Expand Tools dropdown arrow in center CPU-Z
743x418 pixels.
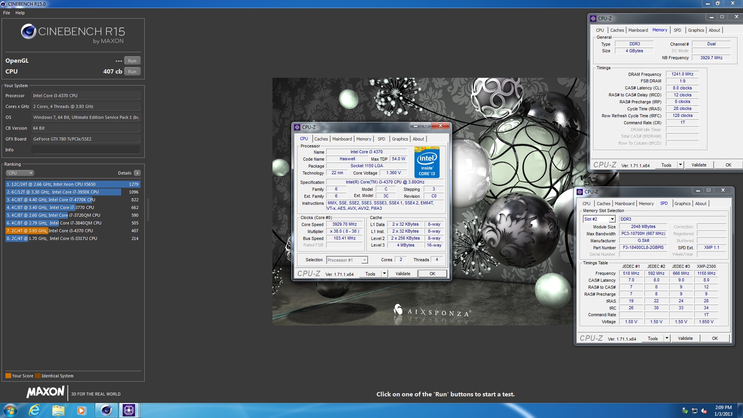[x=384, y=274]
